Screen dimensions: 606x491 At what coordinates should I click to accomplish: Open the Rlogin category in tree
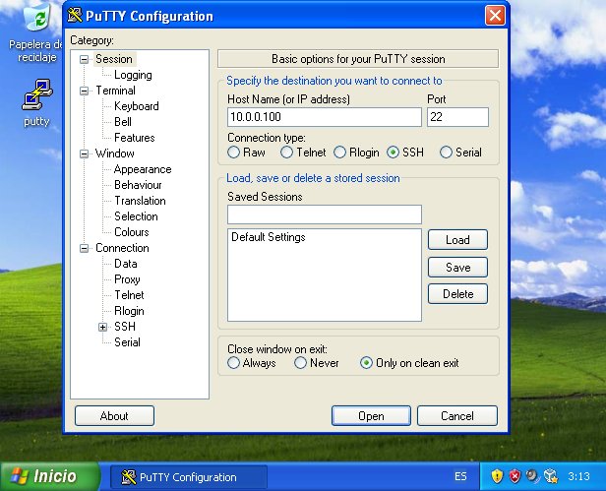pyautogui.click(x=129, y=311)
